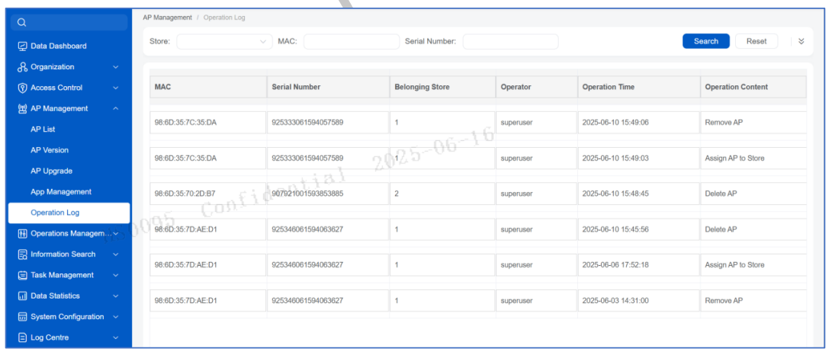Viewport: 832px width, 358px height.
Task: Expand the Organization menu chevron
Action: [x=116, y=67]
